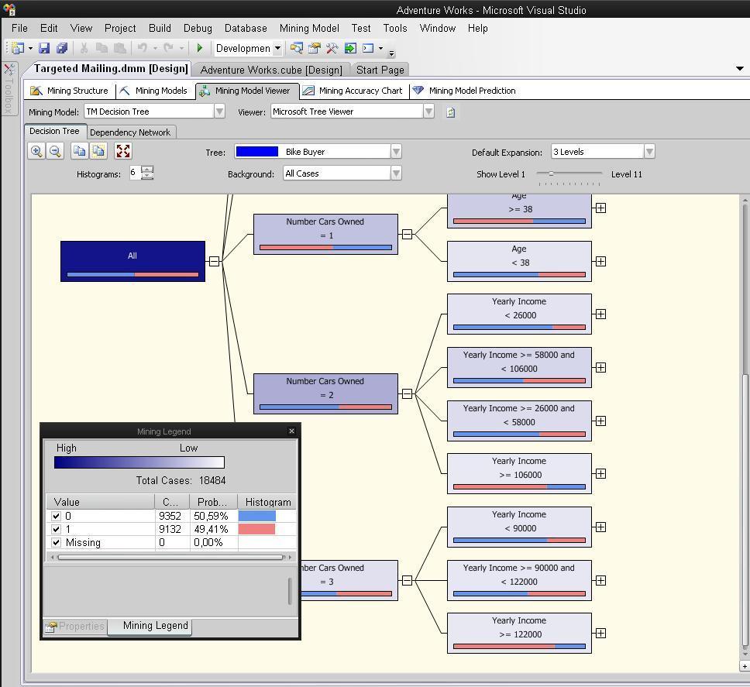The width and height of the screenshot is (750, 687).
Task: Switch to the Mining Accuracy Chart tab
Action: click(353, 91)
